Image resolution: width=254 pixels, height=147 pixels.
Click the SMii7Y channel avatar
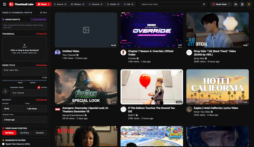coord(123,109)
